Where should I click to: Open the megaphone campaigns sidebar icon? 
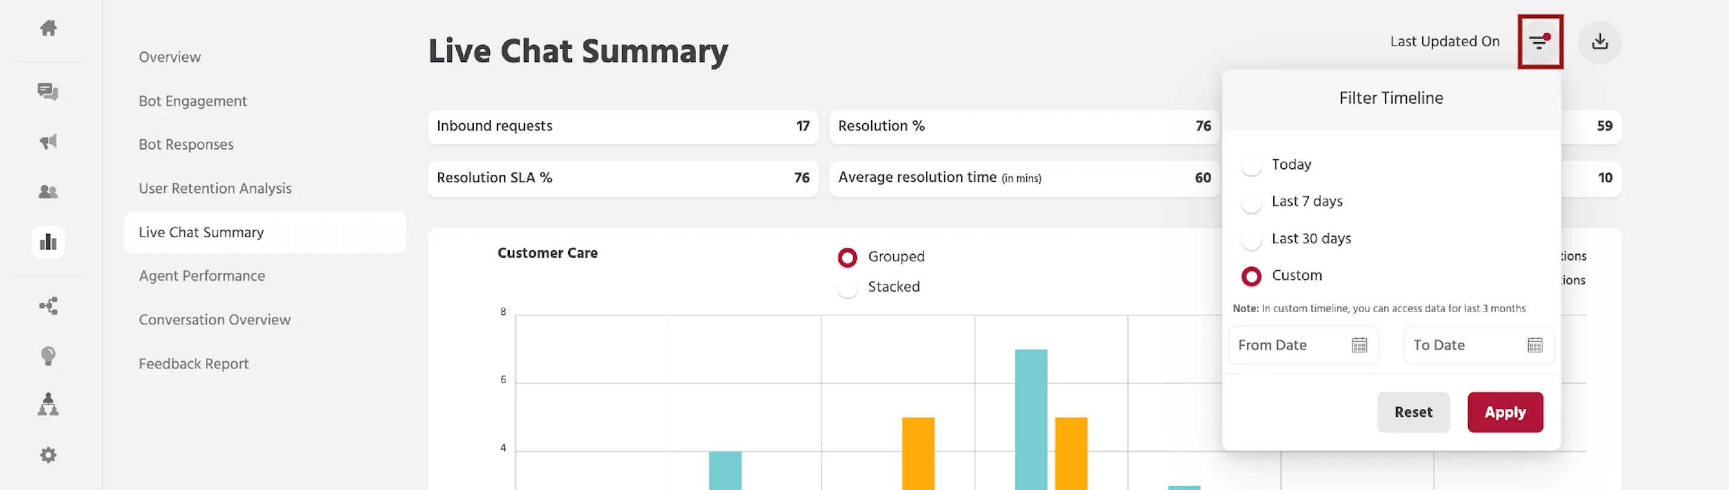tap(48, 142)
